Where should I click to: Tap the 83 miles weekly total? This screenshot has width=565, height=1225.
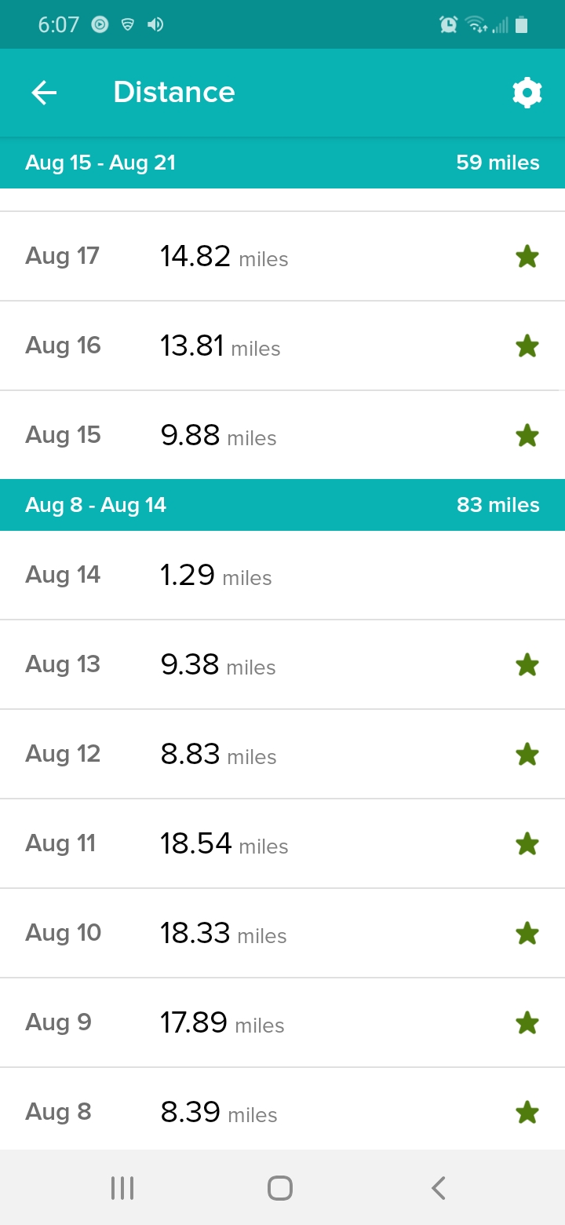pyautogui.click(x=498, y=505)
